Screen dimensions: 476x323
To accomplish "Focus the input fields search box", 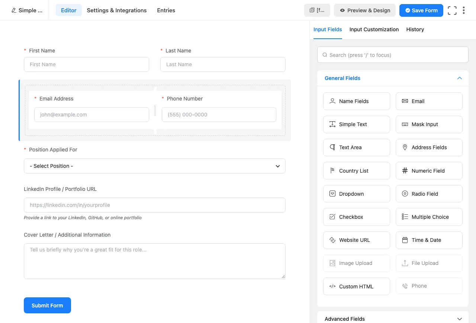I will [x=393, y=55].
